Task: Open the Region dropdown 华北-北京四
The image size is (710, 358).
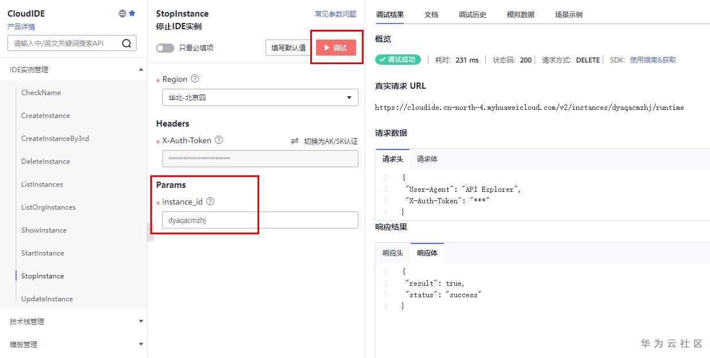Action: (260, 97)
